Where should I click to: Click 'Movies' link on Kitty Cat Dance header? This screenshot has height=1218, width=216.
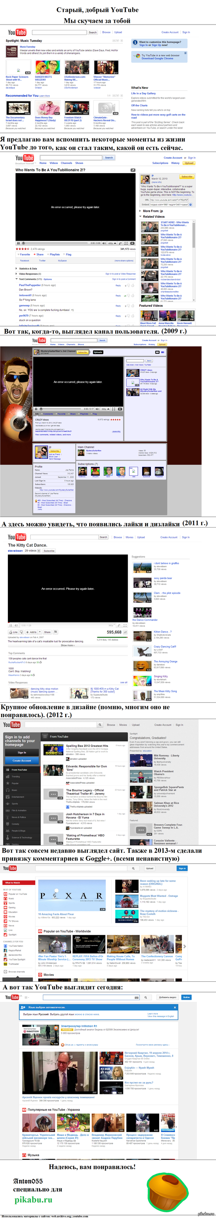tap(129, 537)
